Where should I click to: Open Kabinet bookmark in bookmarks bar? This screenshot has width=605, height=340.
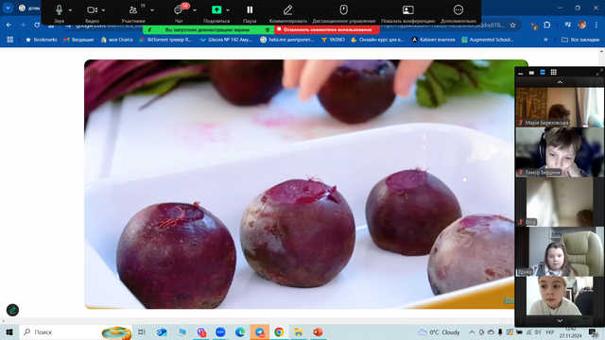click(433, 40)
